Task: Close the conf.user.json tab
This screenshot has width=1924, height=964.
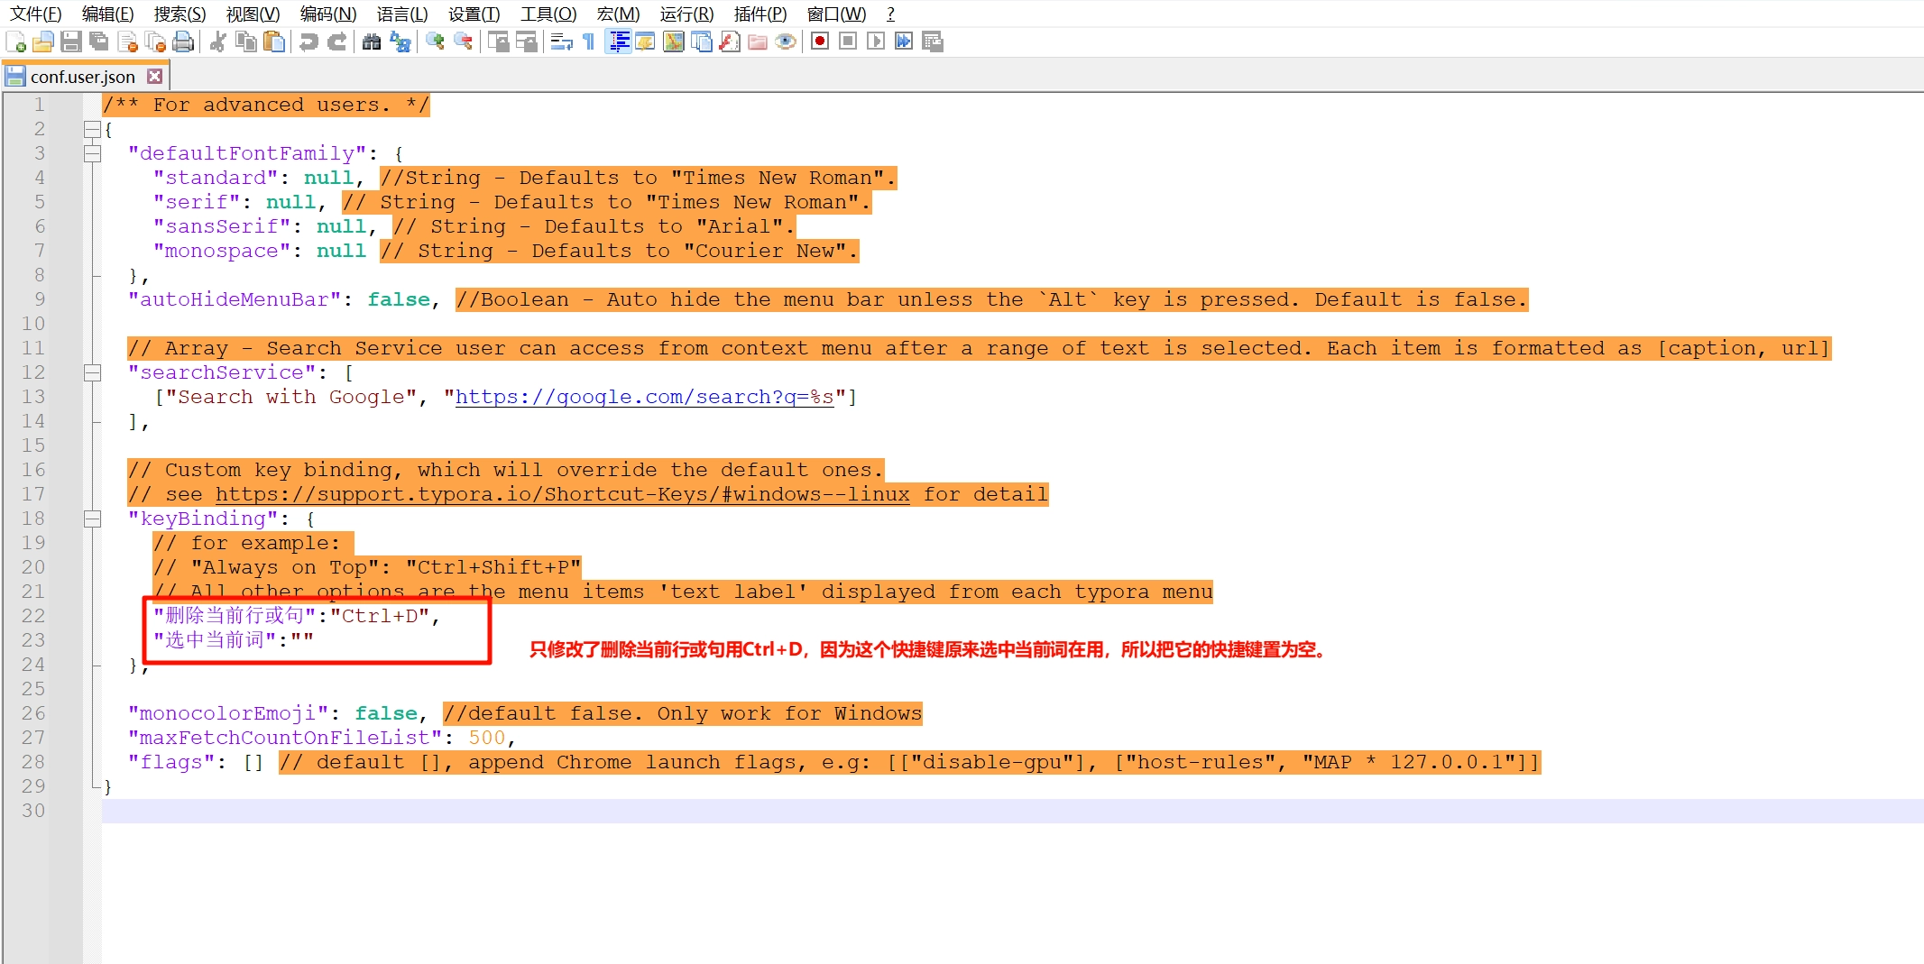Action: click(155, 77)
